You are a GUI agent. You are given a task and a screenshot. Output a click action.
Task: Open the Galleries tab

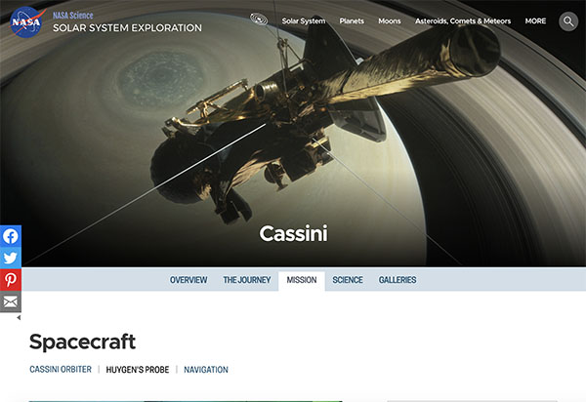tap(398, 280)
